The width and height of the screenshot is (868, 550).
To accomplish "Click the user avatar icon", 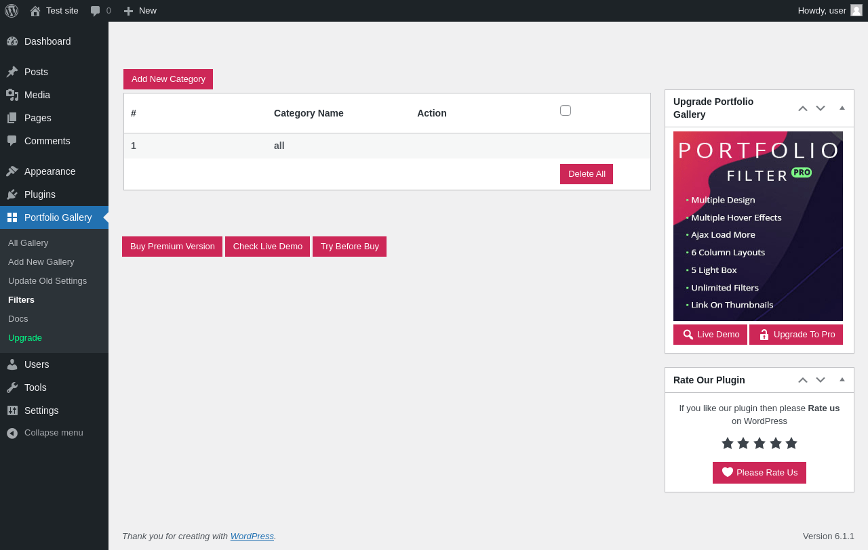I will (x=856, y=10).
